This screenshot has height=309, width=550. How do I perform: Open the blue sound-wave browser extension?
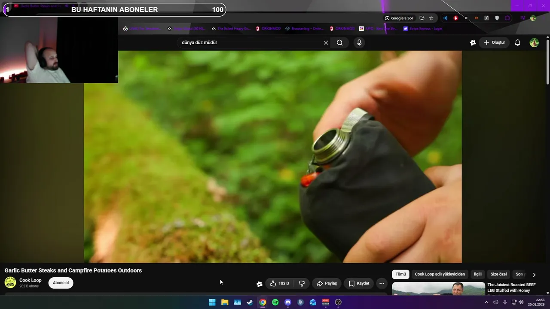(x=445, y=18)
